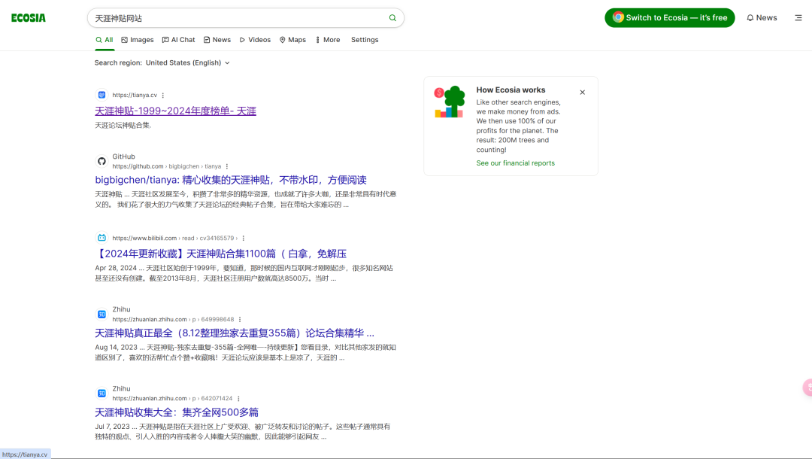The height and width of the screenshot is (459, 812).
Task: Click the tree illustration in Ecosia card
Action: pyautogui.click(x=450, y=102)
